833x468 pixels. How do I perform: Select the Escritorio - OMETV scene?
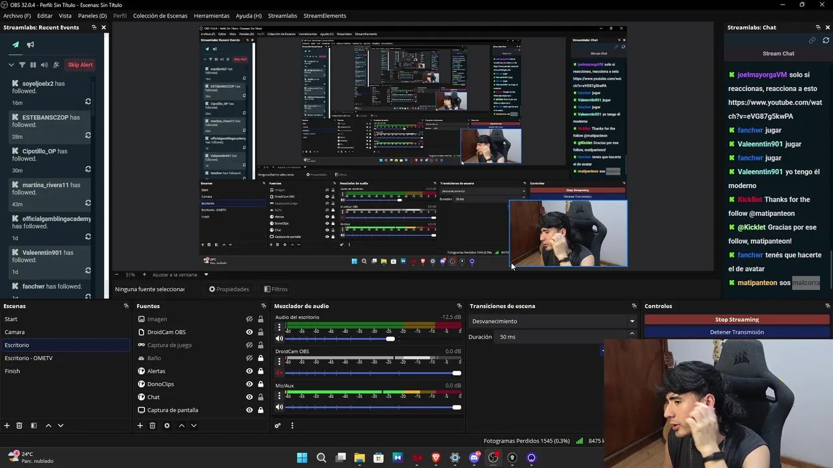(65, 358)
